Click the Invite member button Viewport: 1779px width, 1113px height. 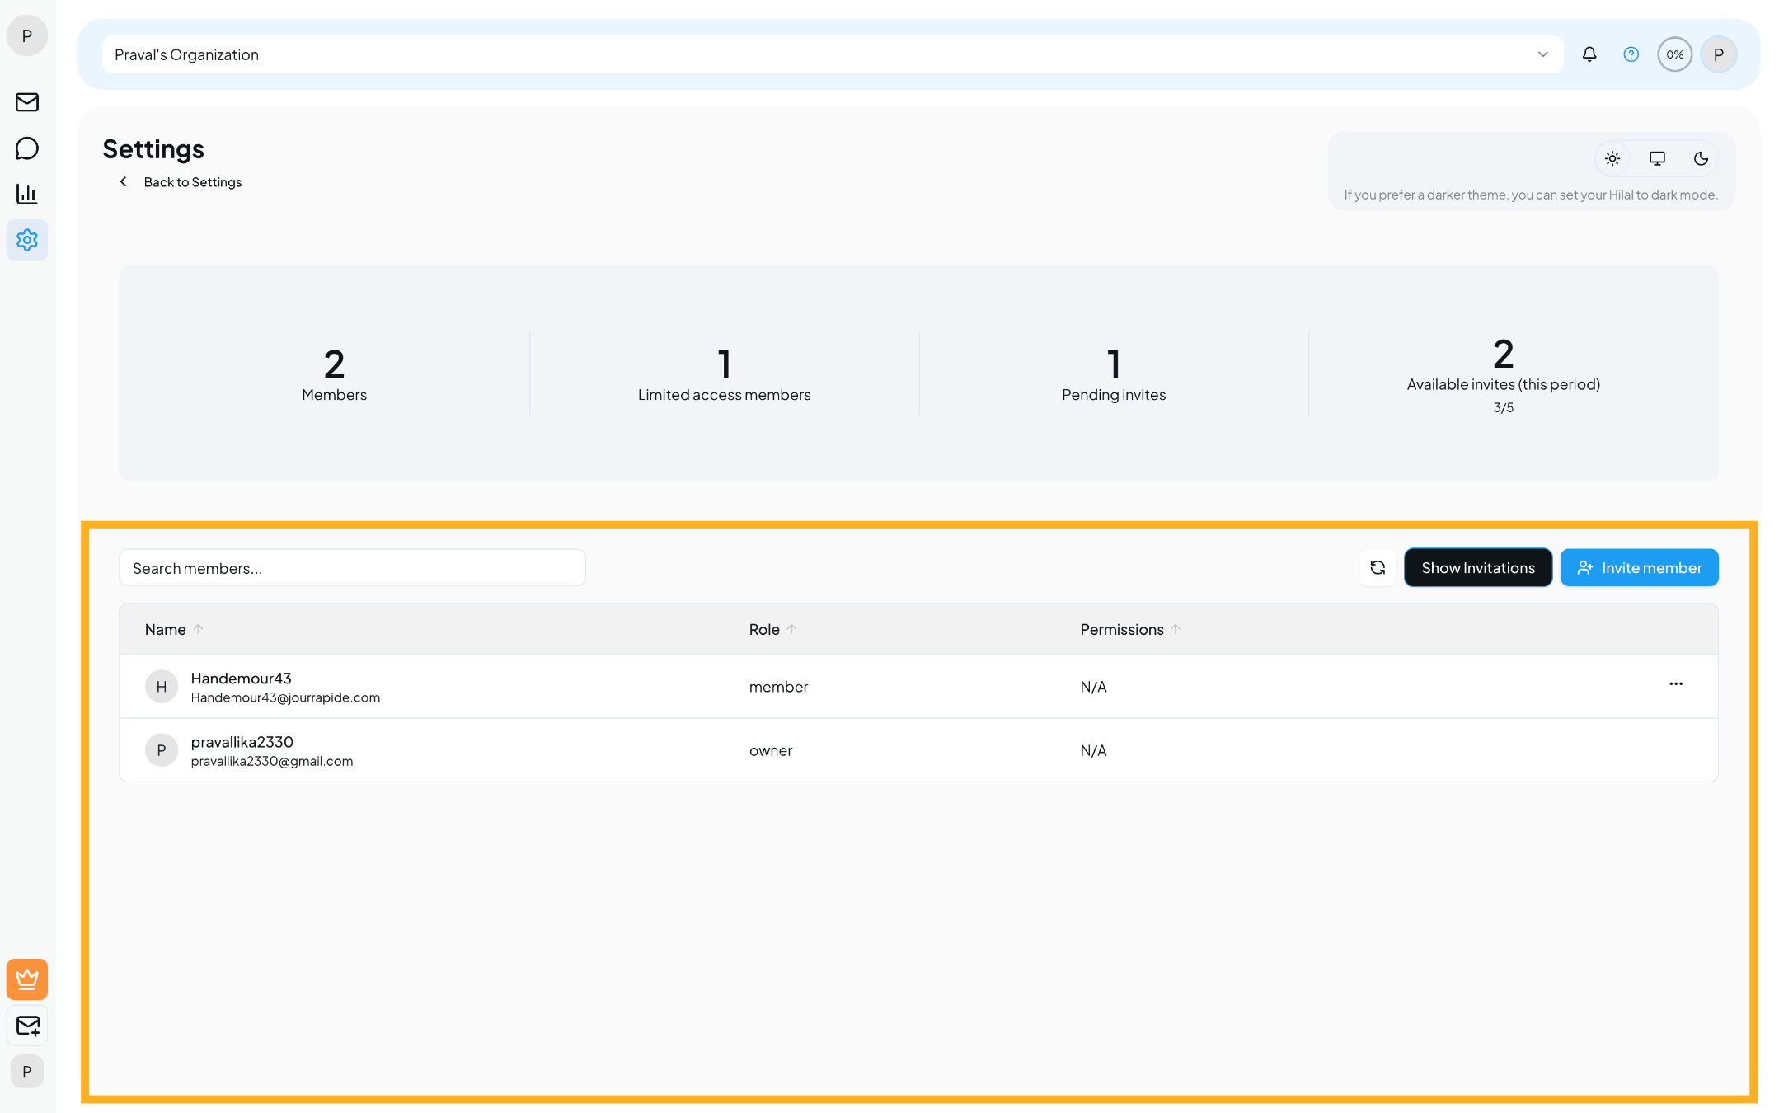pyautogui.click(x=1639, y=567)
